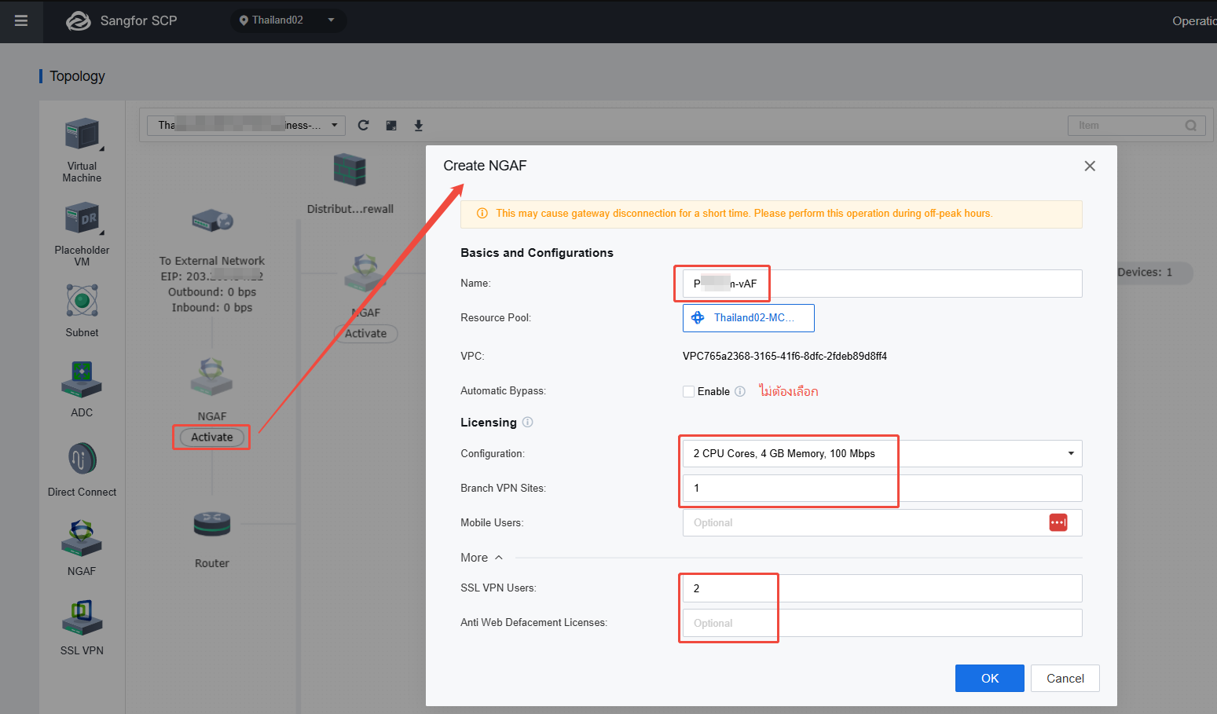
Task: Select the Direct Connect palette icon
Action: [82, 459]
